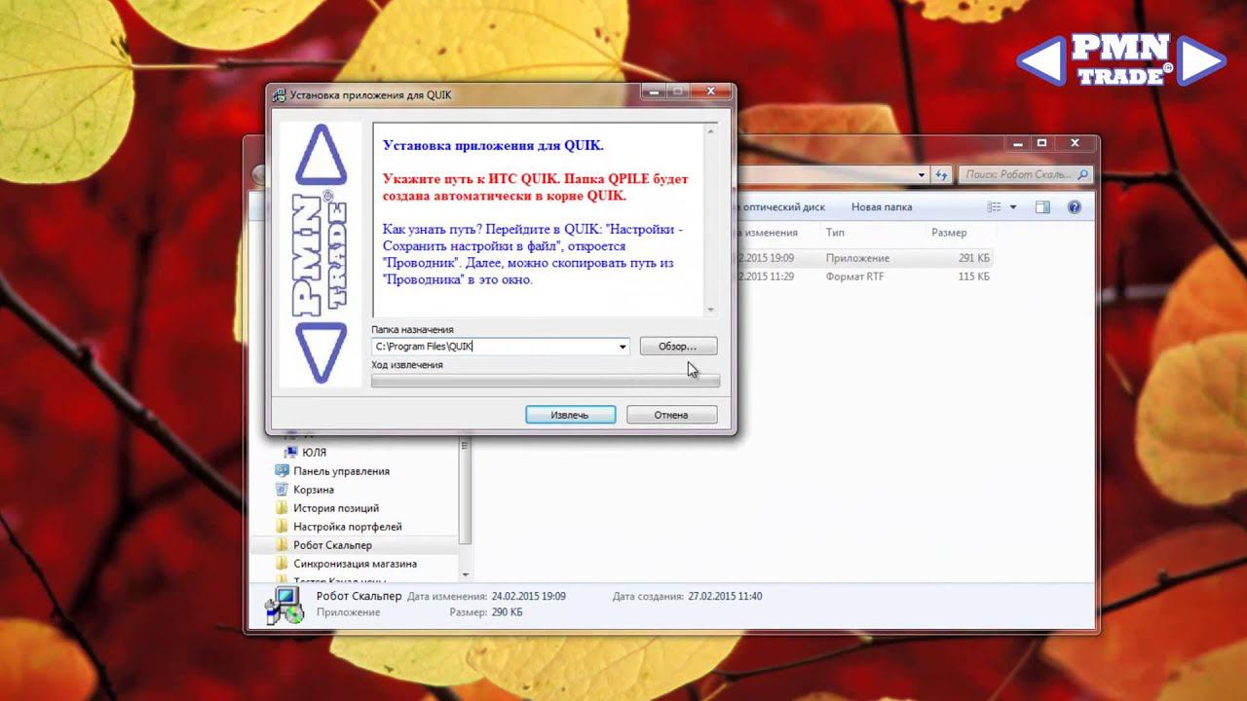1247x701 pixels.
Task: Click the оптический диск toolbar item
Action: 782,207
